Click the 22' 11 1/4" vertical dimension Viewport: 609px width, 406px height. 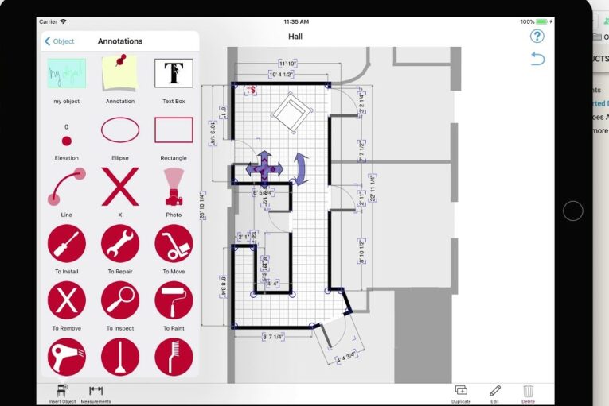pos(373,188)
